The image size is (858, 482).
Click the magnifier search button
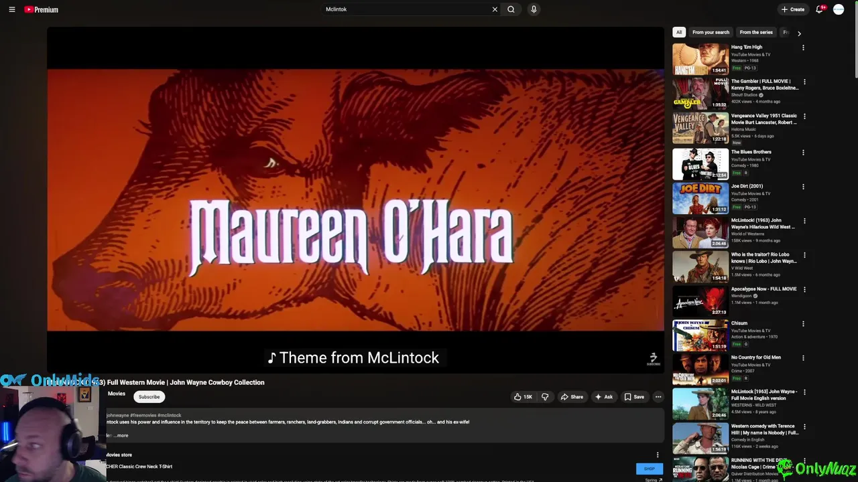[511, 9]
